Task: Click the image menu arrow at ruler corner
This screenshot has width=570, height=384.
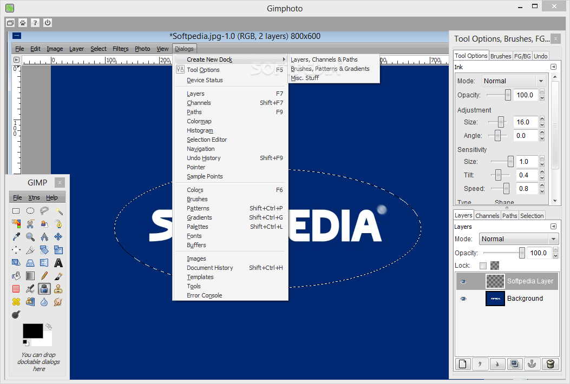Action: point(16,59)
